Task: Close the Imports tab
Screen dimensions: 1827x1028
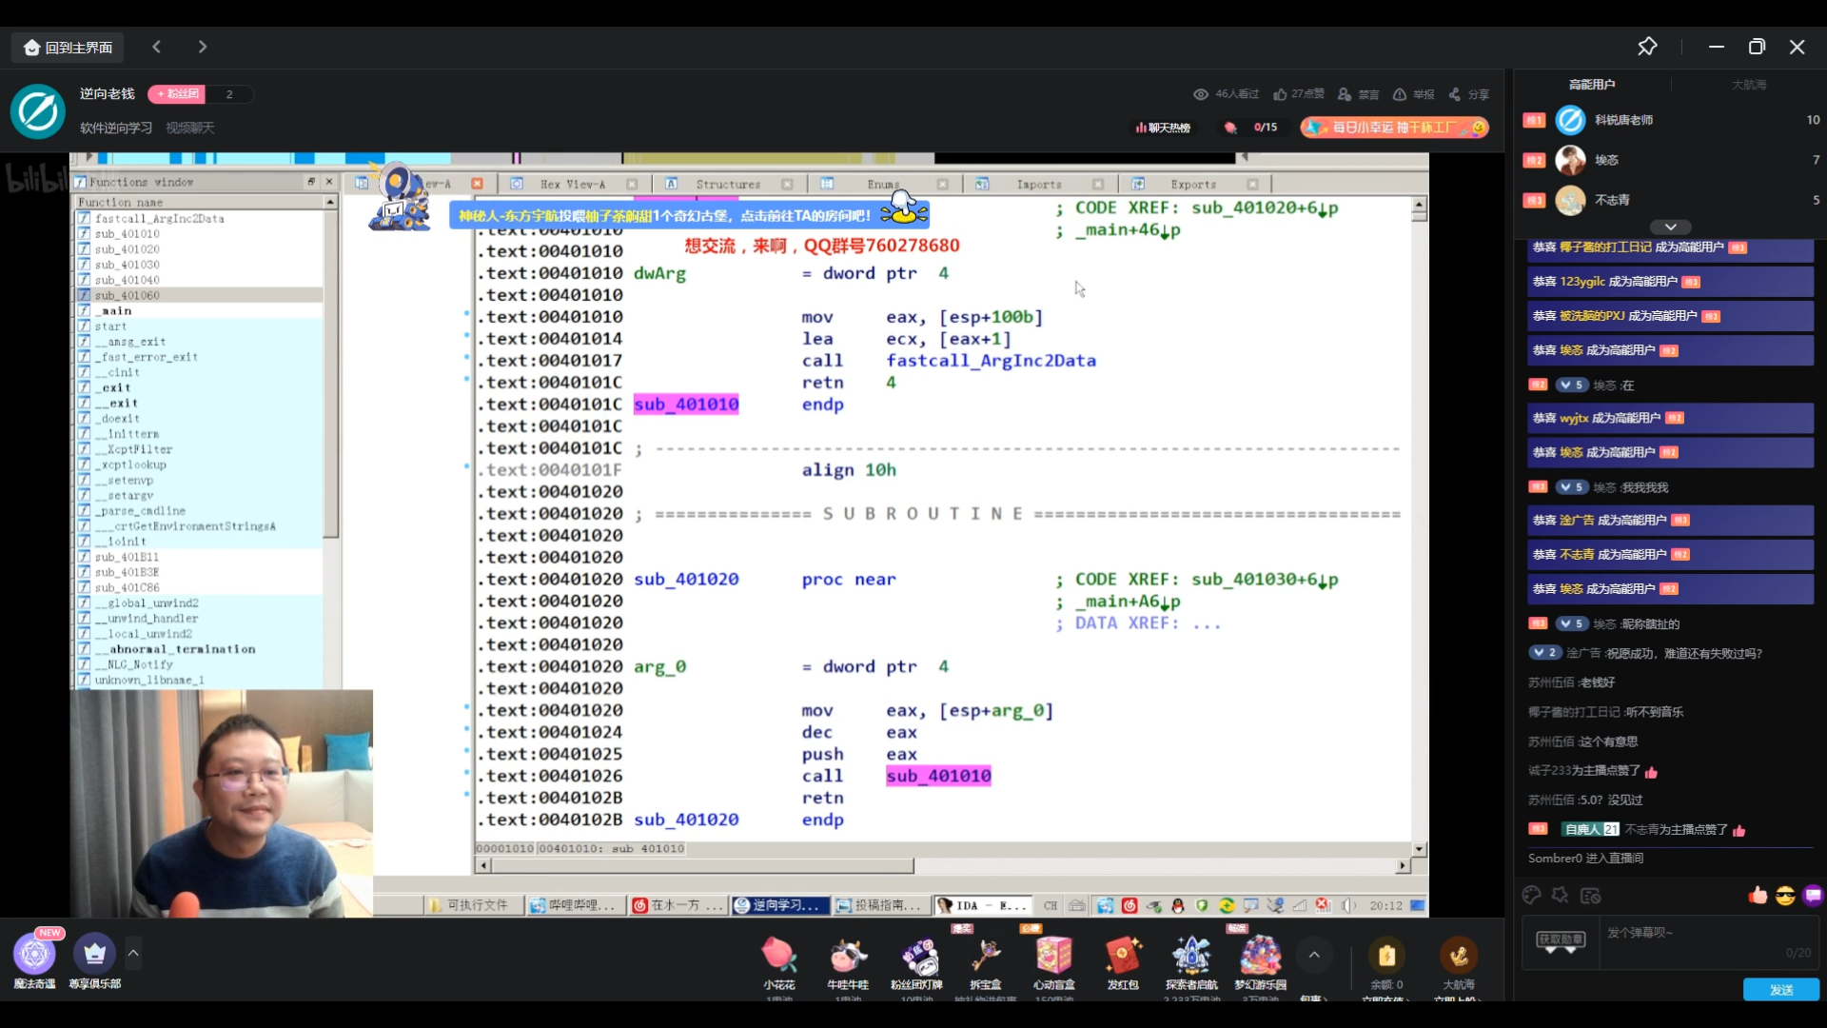Action: (1098, 184)
